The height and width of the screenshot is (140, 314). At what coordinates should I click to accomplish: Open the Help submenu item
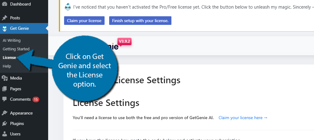[7, 66]
